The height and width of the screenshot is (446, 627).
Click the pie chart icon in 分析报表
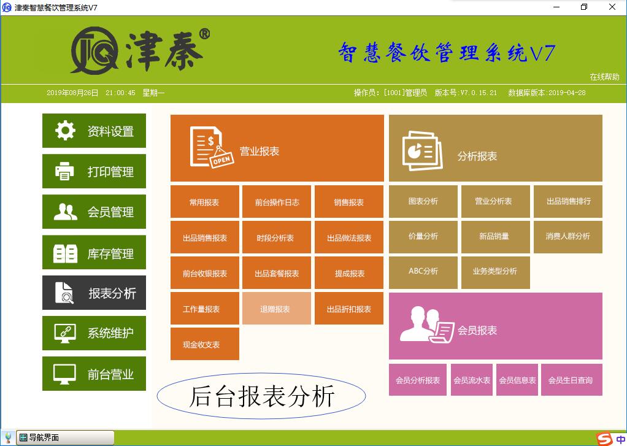[x=422, y=150]
